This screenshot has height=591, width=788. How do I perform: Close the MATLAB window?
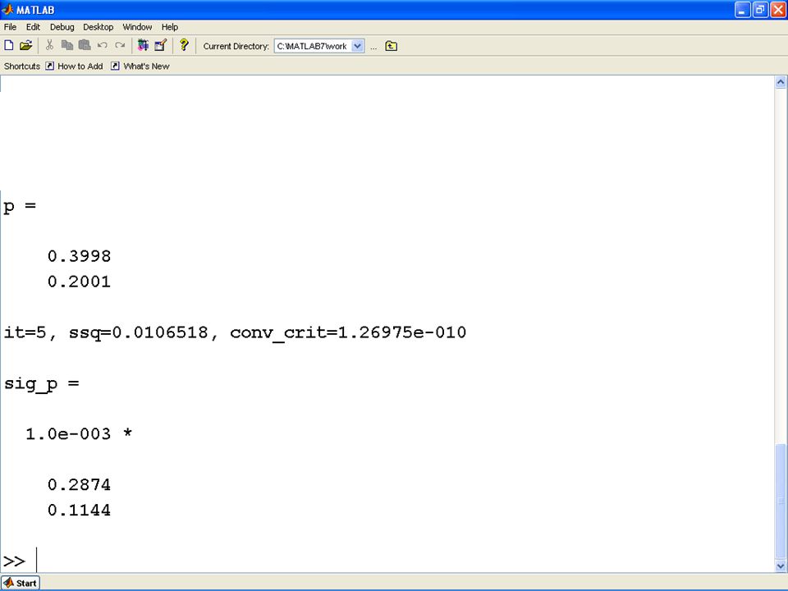[x=778, y=10]
